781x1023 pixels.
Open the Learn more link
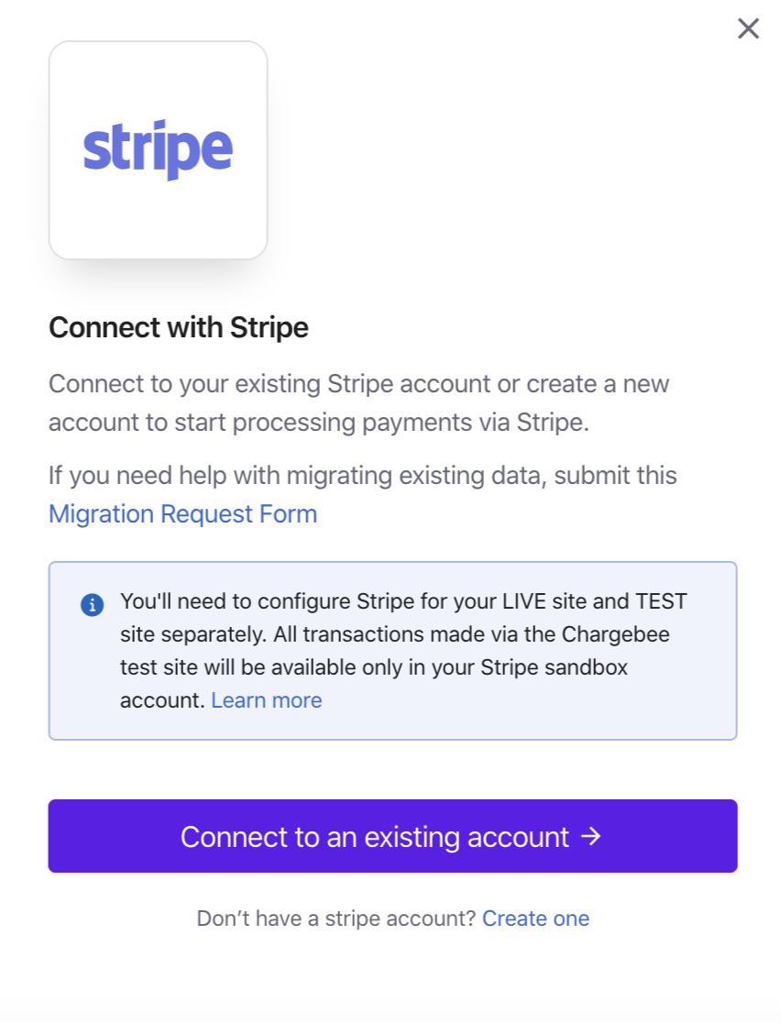[x=266, y=700]
